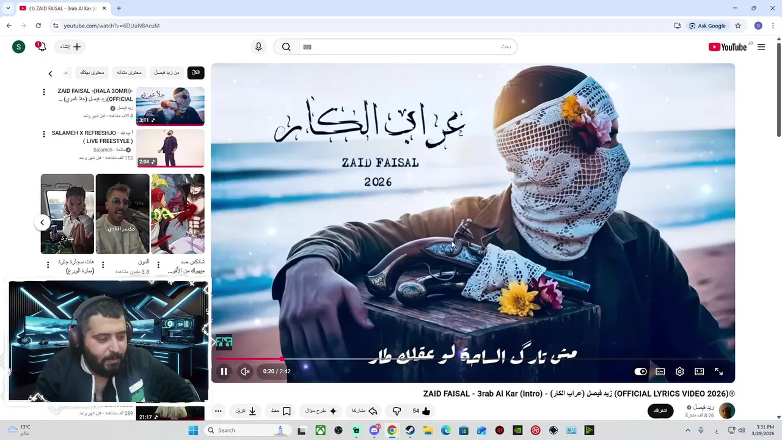The image size is (782, 440).
Task: Enter fullscreen mode for the video
Action: [718, 371]
